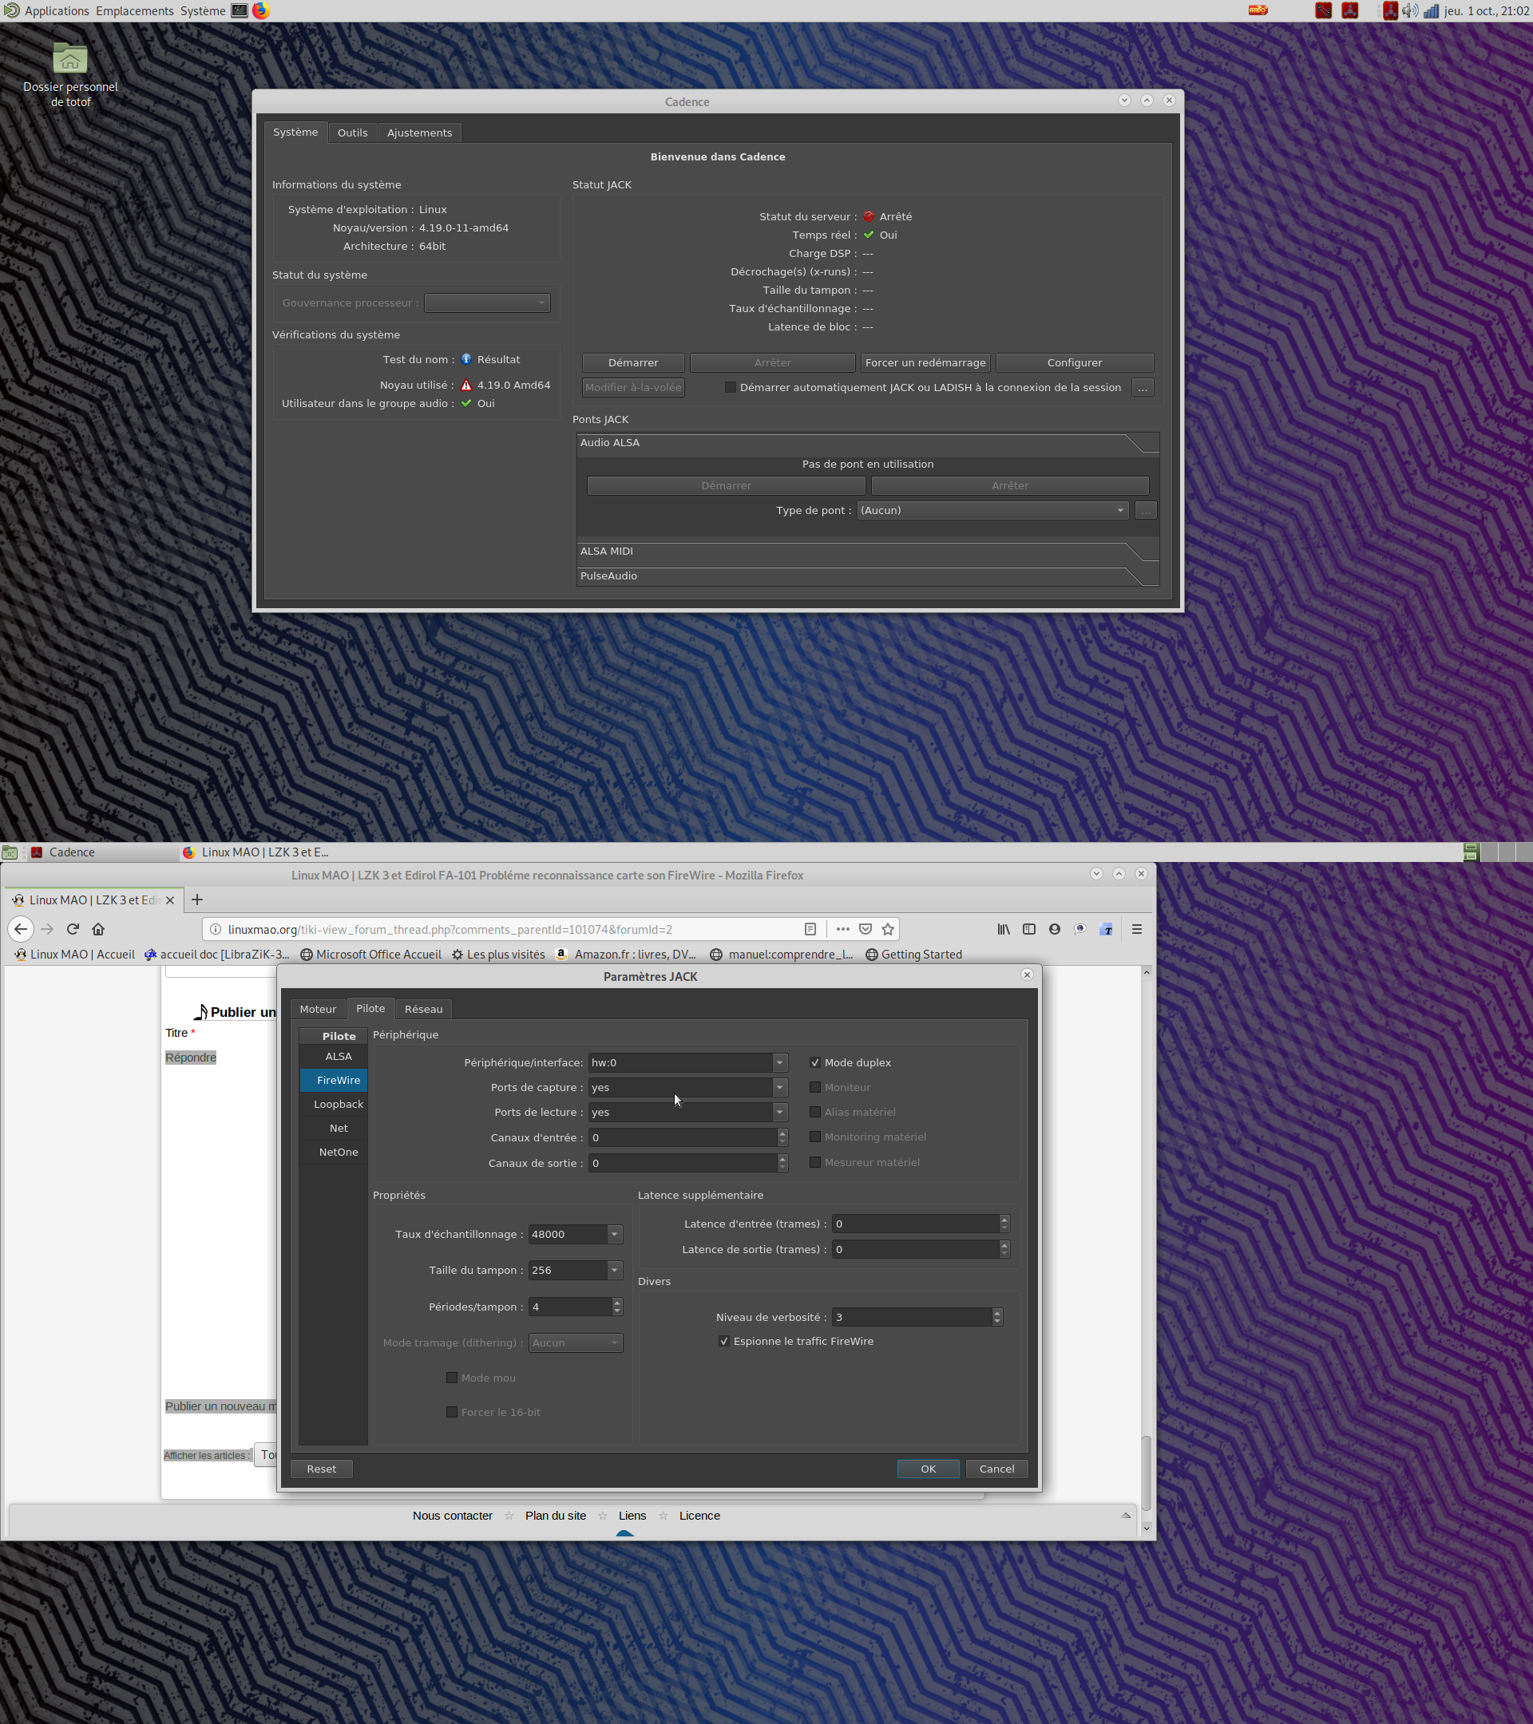Disable Espionne le traffic FireWire checkbox

pyautogui.click(x=724, y=1341)
